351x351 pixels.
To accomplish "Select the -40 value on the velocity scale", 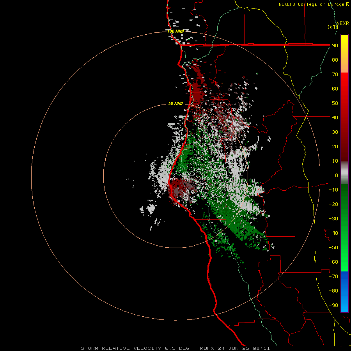I will tap(333, 233).
